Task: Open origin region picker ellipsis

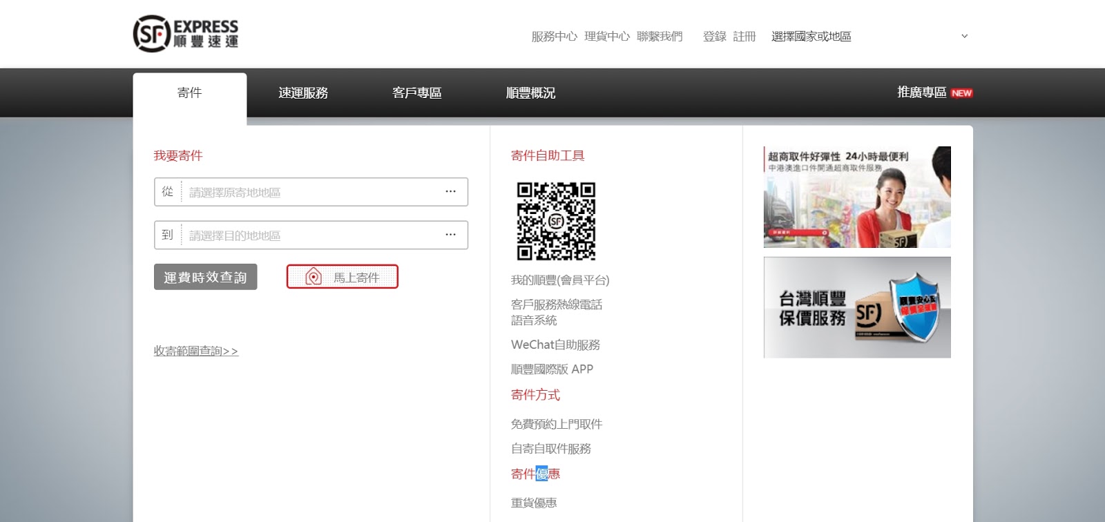Action: tap(450, 192)
